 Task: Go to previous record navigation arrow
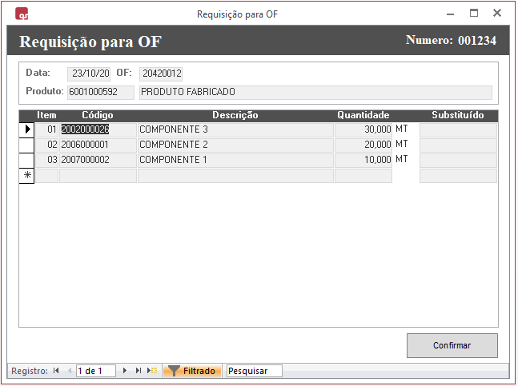click(x=69, y=371)
